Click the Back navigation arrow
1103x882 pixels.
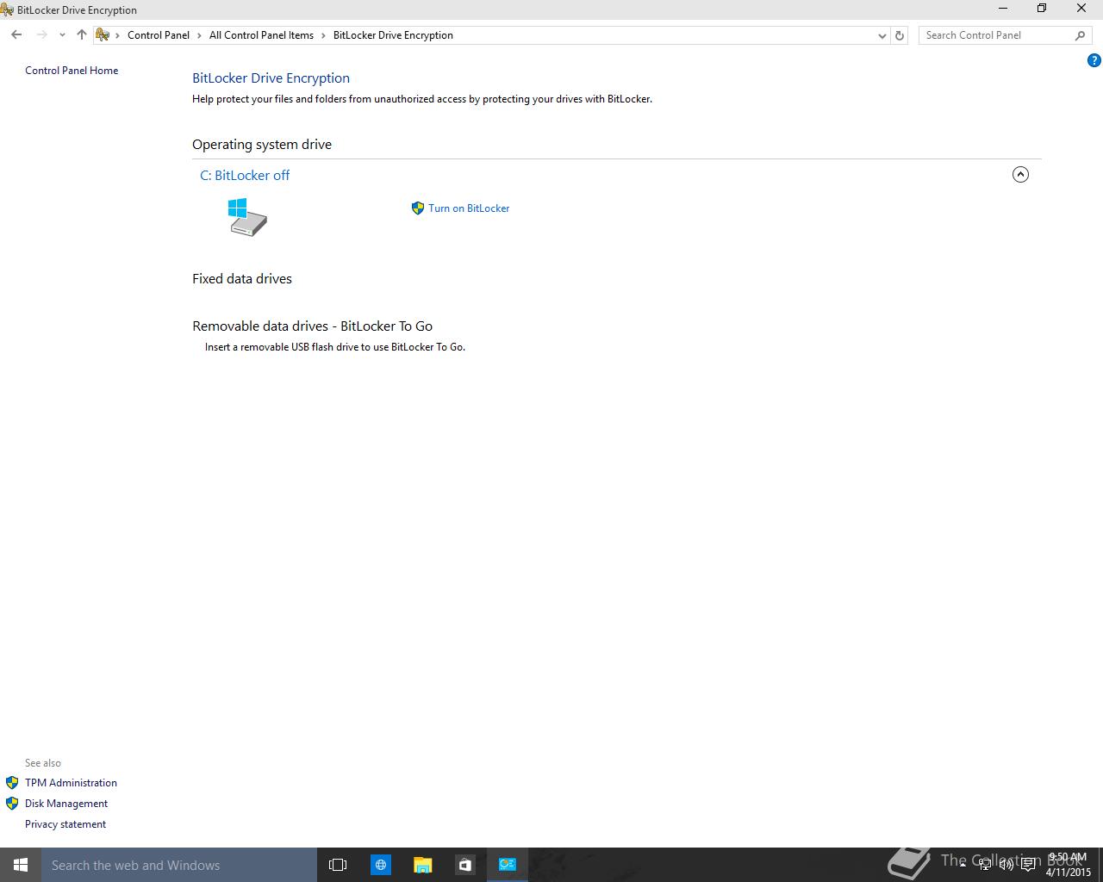(16, 35)
